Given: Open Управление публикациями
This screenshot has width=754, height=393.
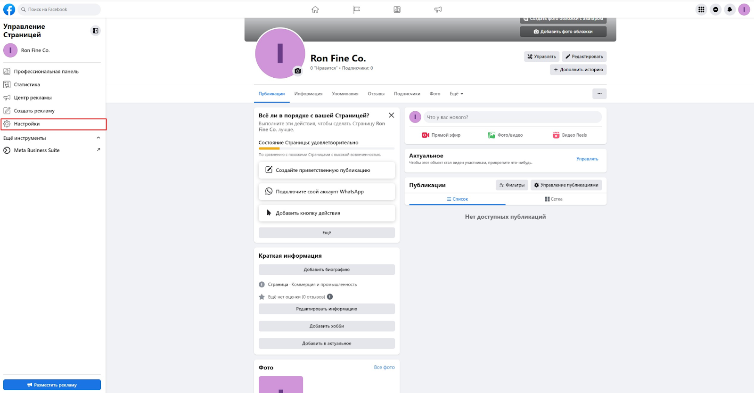Looking at the screenshot, I should coord(566,185).
